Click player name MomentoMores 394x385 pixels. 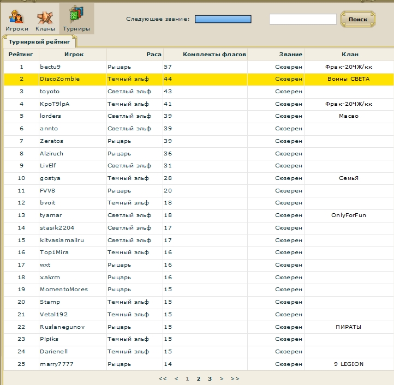pyautogui.click(x=64, y=290)
